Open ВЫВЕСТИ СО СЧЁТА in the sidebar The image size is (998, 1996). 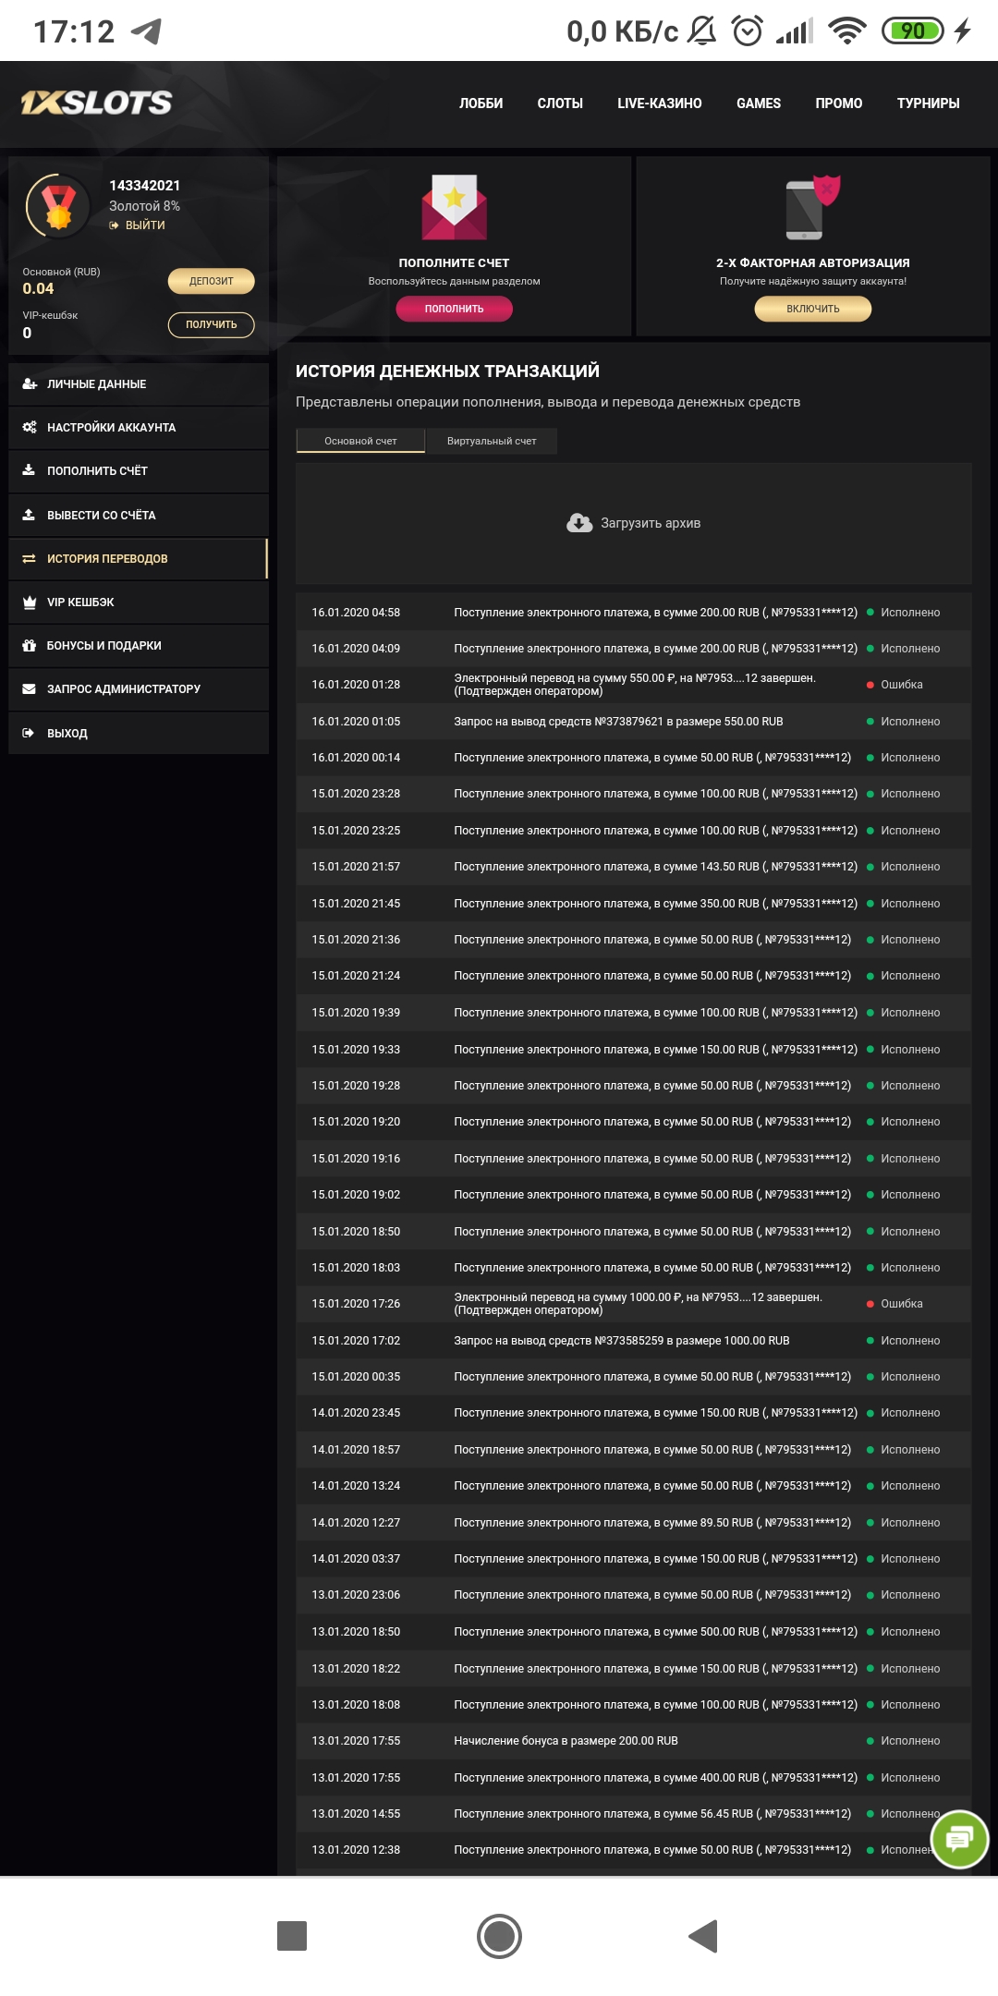click(x=139, y=515)
